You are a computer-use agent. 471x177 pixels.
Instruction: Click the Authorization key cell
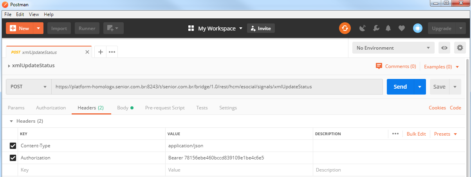point(92,158)
